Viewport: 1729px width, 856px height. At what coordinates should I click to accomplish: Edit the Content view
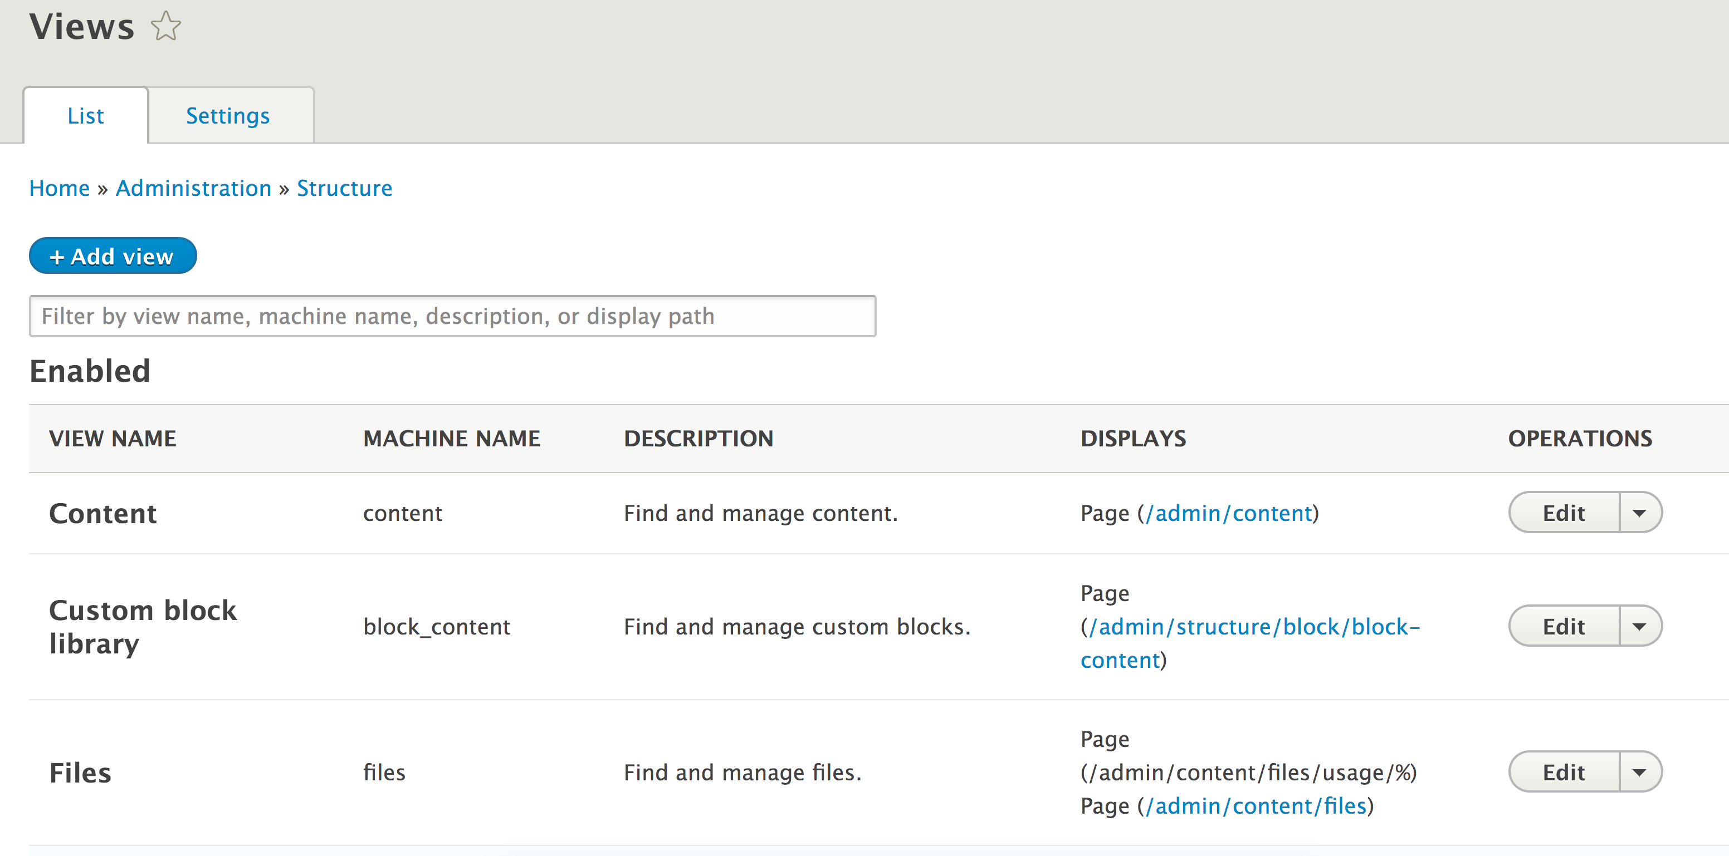pos(1563,513)
